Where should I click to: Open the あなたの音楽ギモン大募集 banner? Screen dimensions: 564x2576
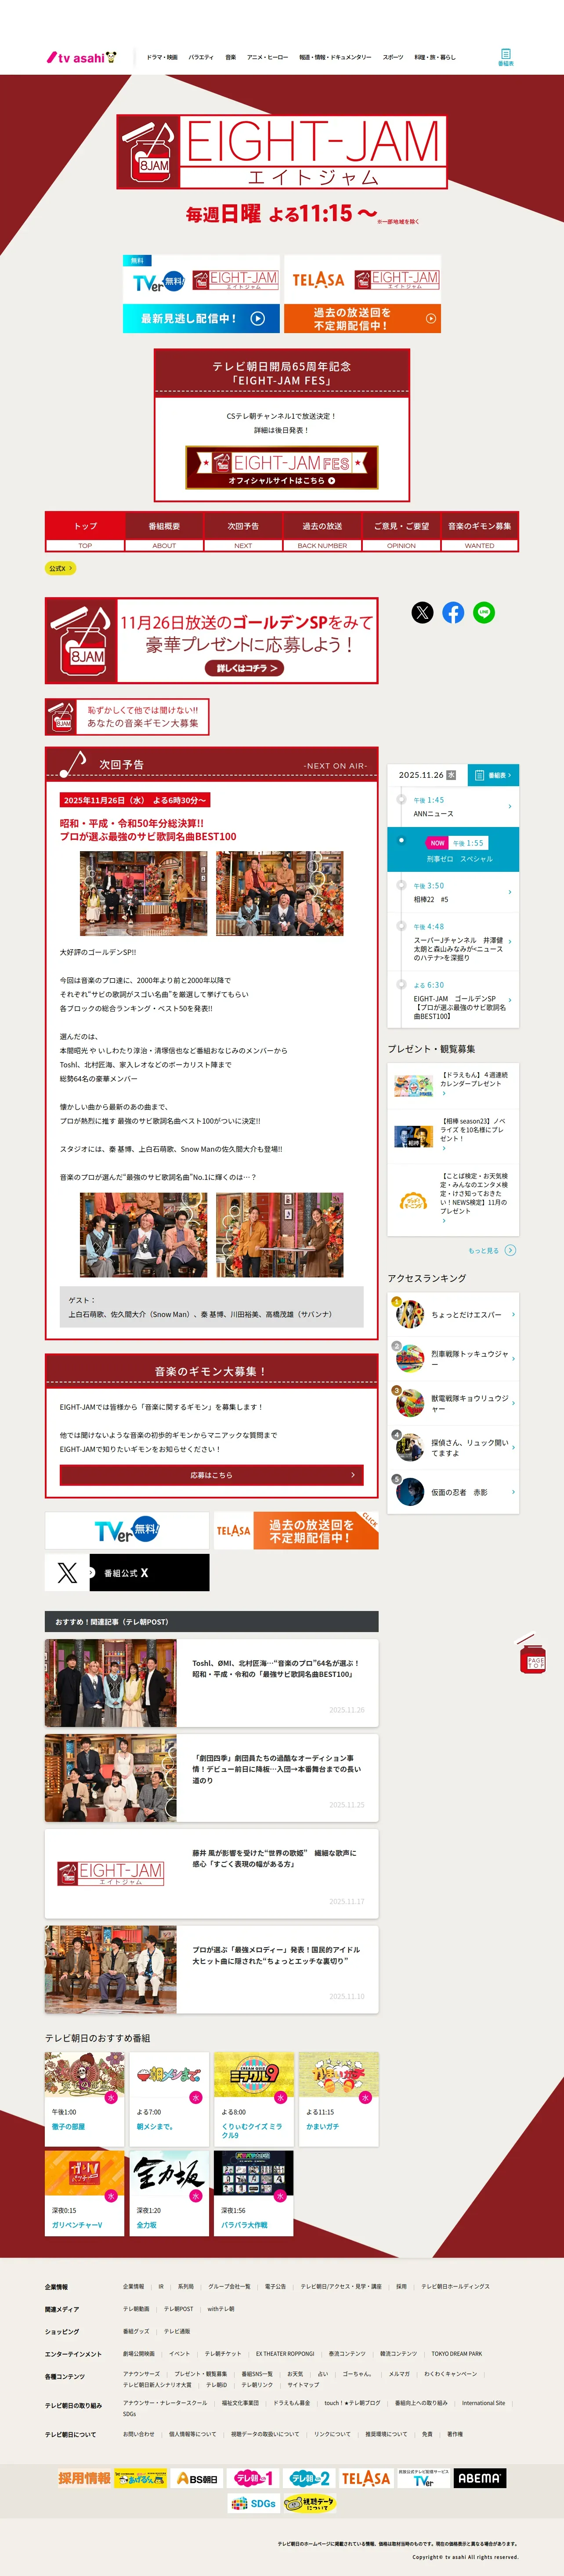pos(127,717)
